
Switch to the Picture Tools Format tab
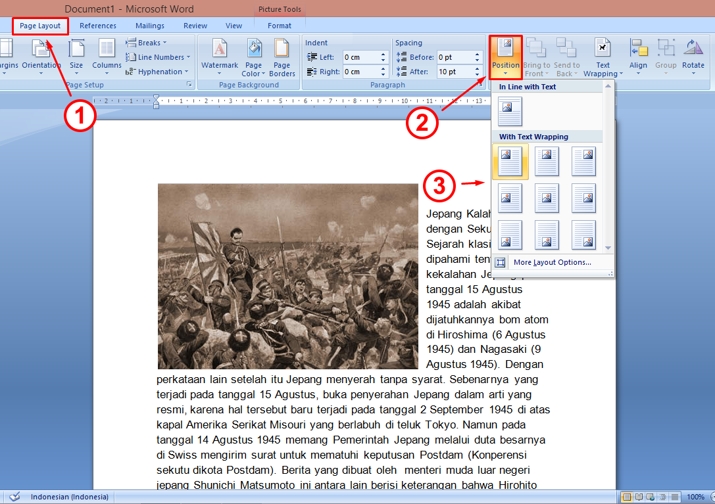click(x=280, y=26)
